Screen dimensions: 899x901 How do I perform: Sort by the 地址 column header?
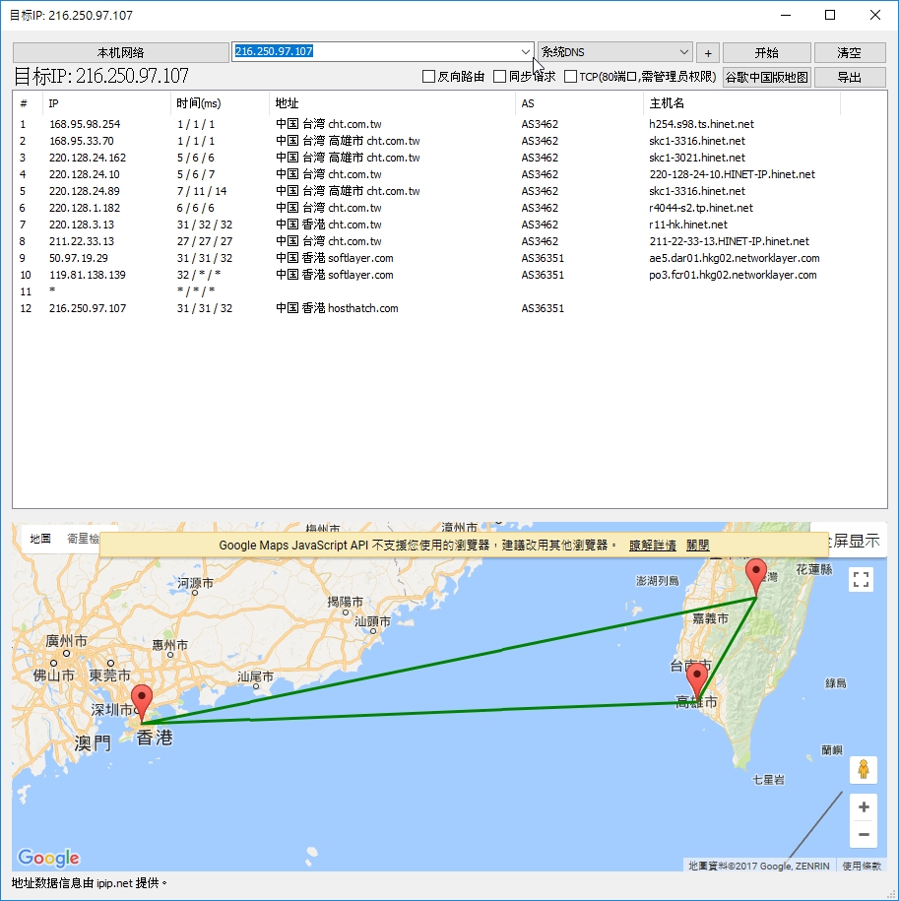[392, 103]
